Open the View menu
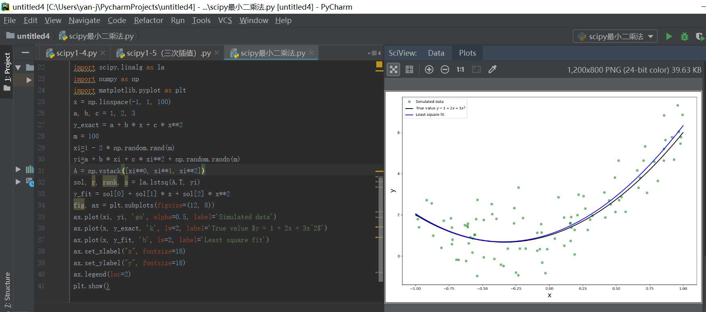 53,20
